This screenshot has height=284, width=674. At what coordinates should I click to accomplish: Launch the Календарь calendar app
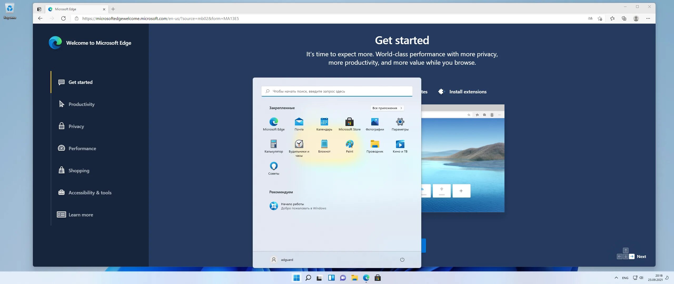[x=324, y=124]
